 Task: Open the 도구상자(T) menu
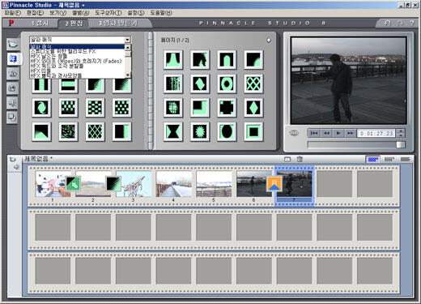[x=108, y=13]
